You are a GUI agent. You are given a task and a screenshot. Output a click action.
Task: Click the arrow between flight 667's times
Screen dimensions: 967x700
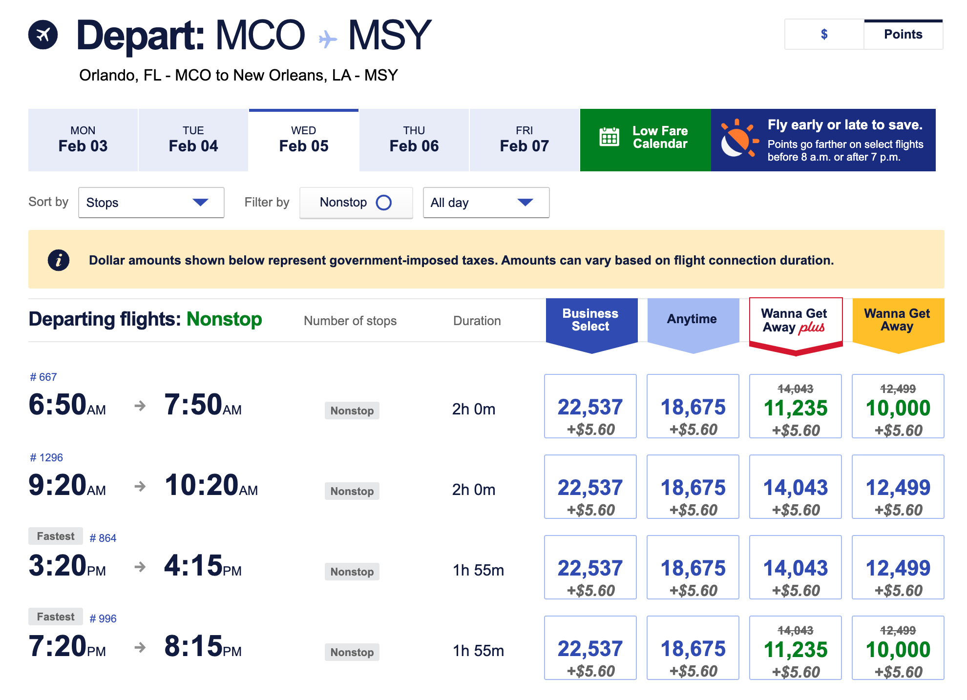click(x=141, y=405)
